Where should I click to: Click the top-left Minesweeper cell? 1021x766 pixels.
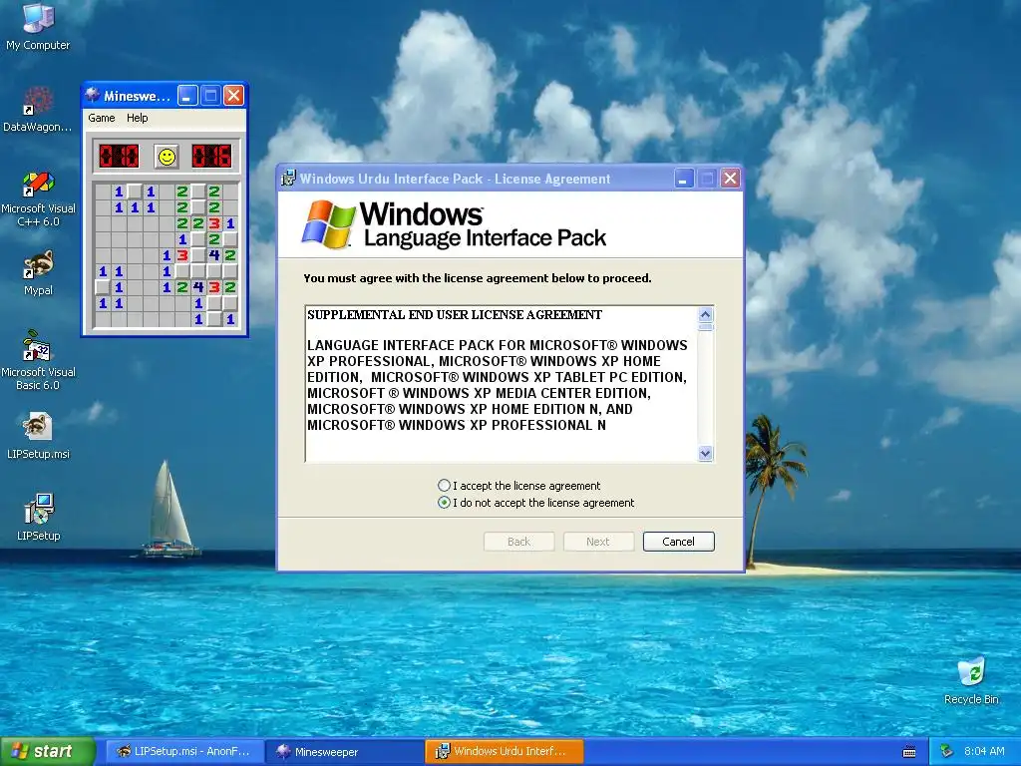click(103, 191)
